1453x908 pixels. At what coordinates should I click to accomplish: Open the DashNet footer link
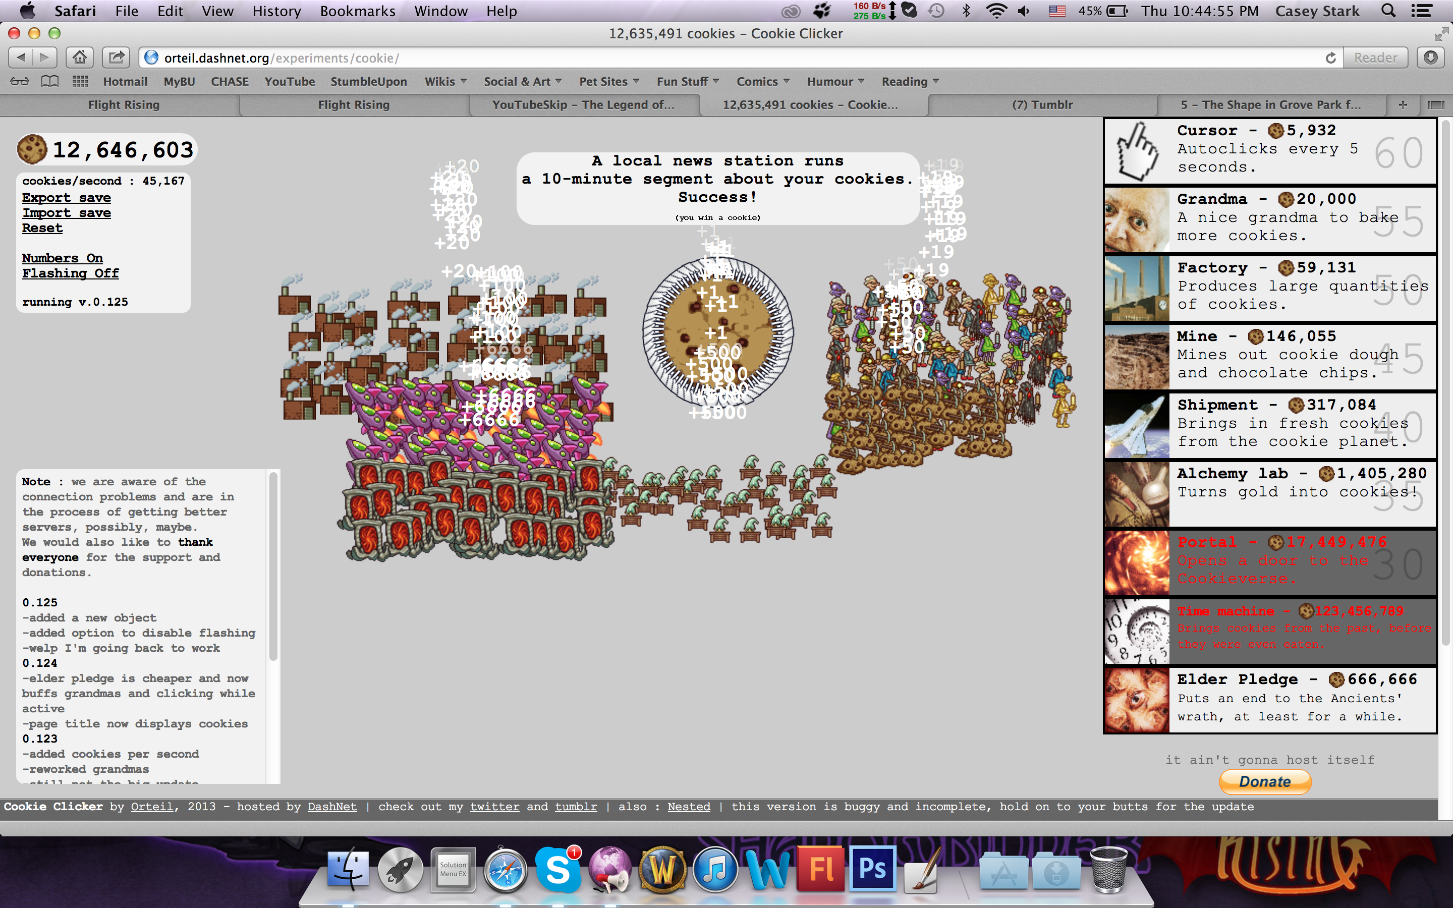(332, 807)
